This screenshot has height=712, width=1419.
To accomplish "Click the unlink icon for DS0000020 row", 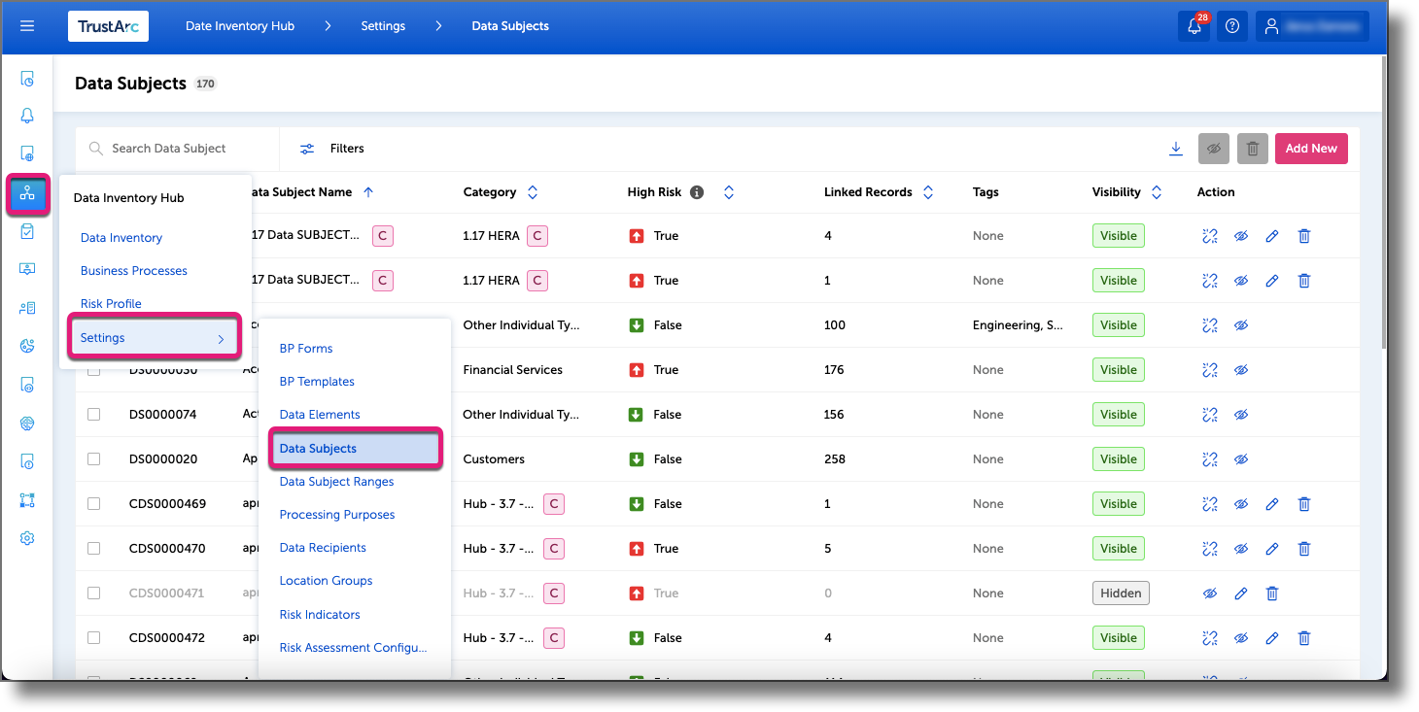I will point(1210,458).
